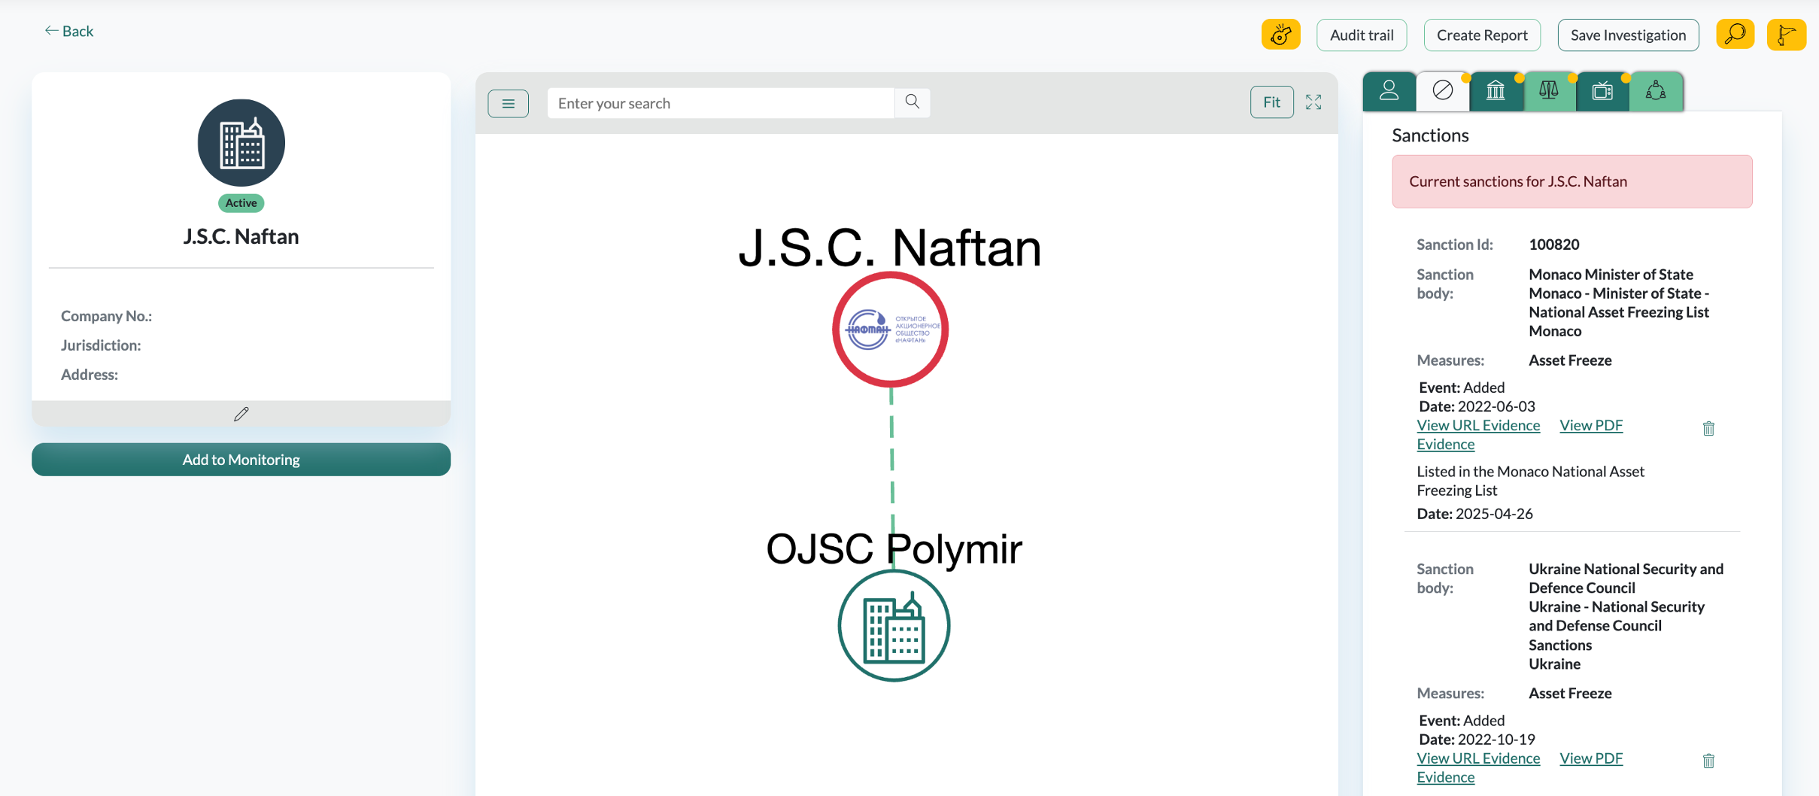
Task: Click Save Investigation button
Action: (1627, 35)
